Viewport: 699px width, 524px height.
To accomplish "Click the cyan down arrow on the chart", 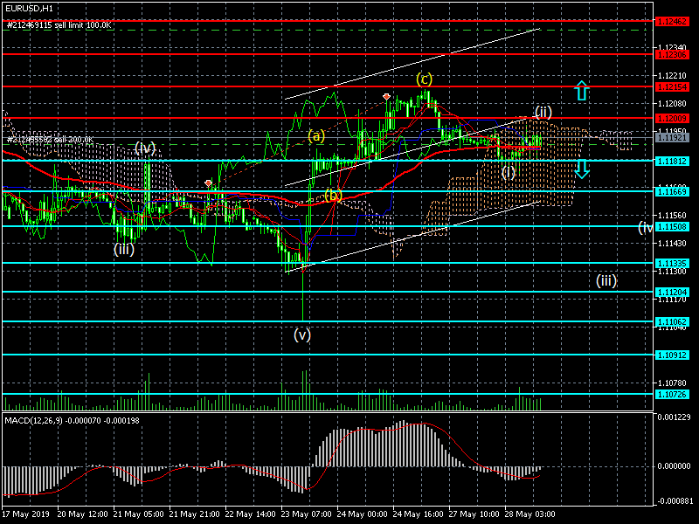I will (582, 169).
